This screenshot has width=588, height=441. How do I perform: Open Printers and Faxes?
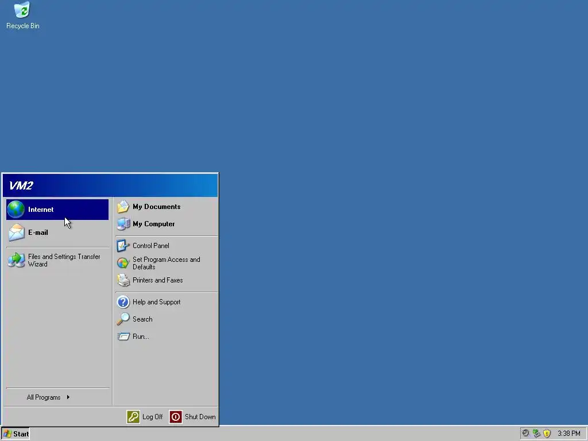[x=167, y=280]
